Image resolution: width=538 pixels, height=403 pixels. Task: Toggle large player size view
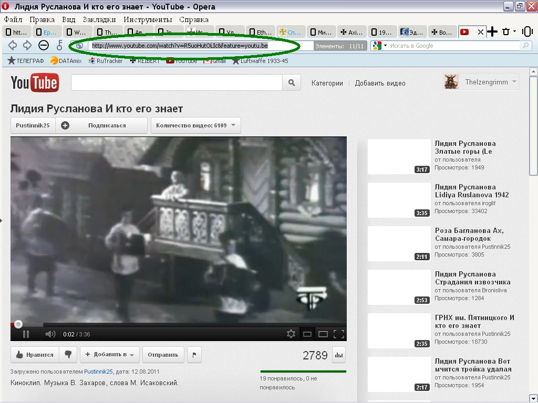pos(323,334)
